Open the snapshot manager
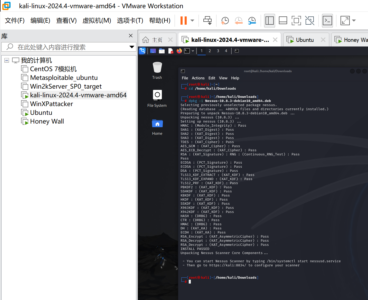Screen dimensions: 368x300 [252, 21]
